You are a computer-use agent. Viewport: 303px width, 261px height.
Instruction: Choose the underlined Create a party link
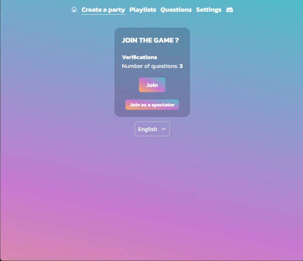click(x=103, y=10)
